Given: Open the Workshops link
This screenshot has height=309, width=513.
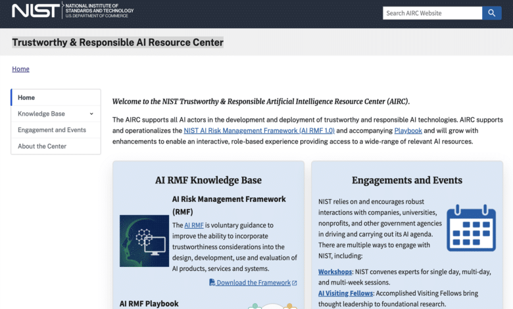Looking at the screenshot, I should (335, 272).
